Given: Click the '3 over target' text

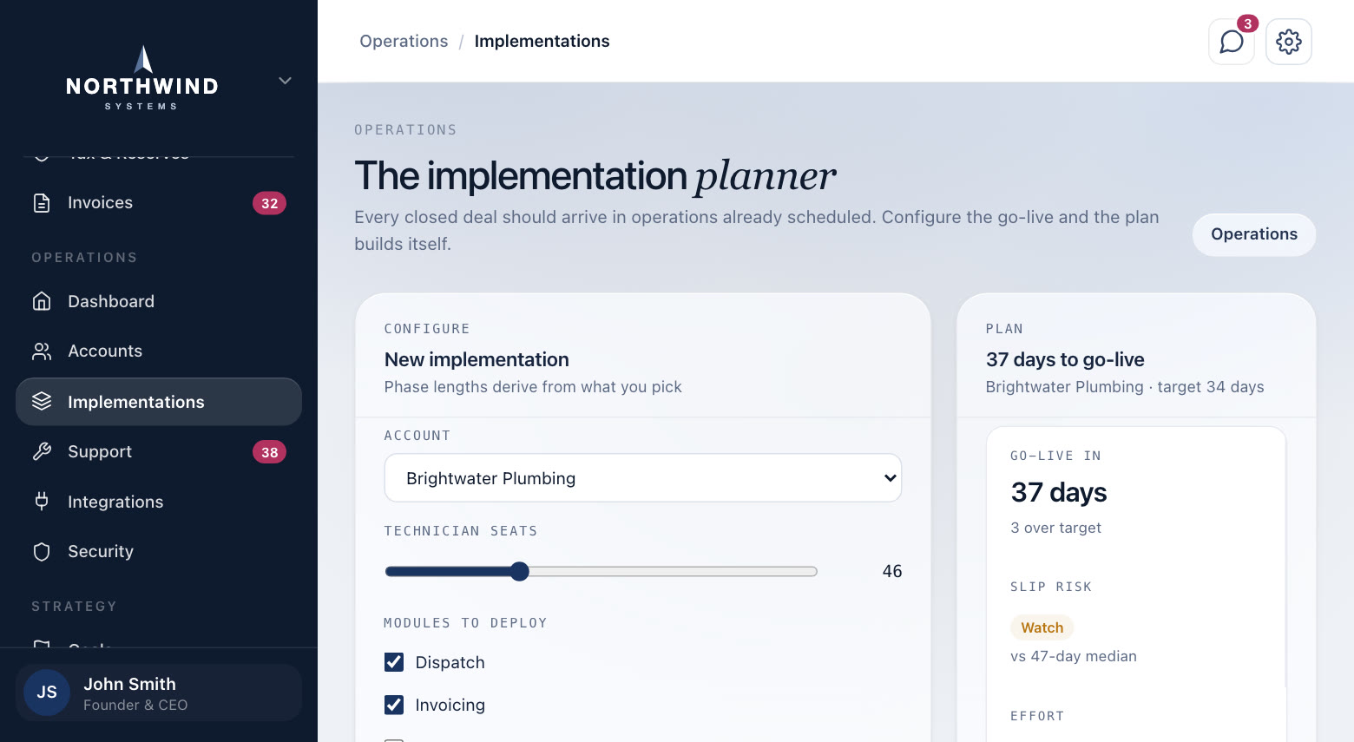Looking at the screenshot, I should pyautogui.click(x=1055, y=528).
